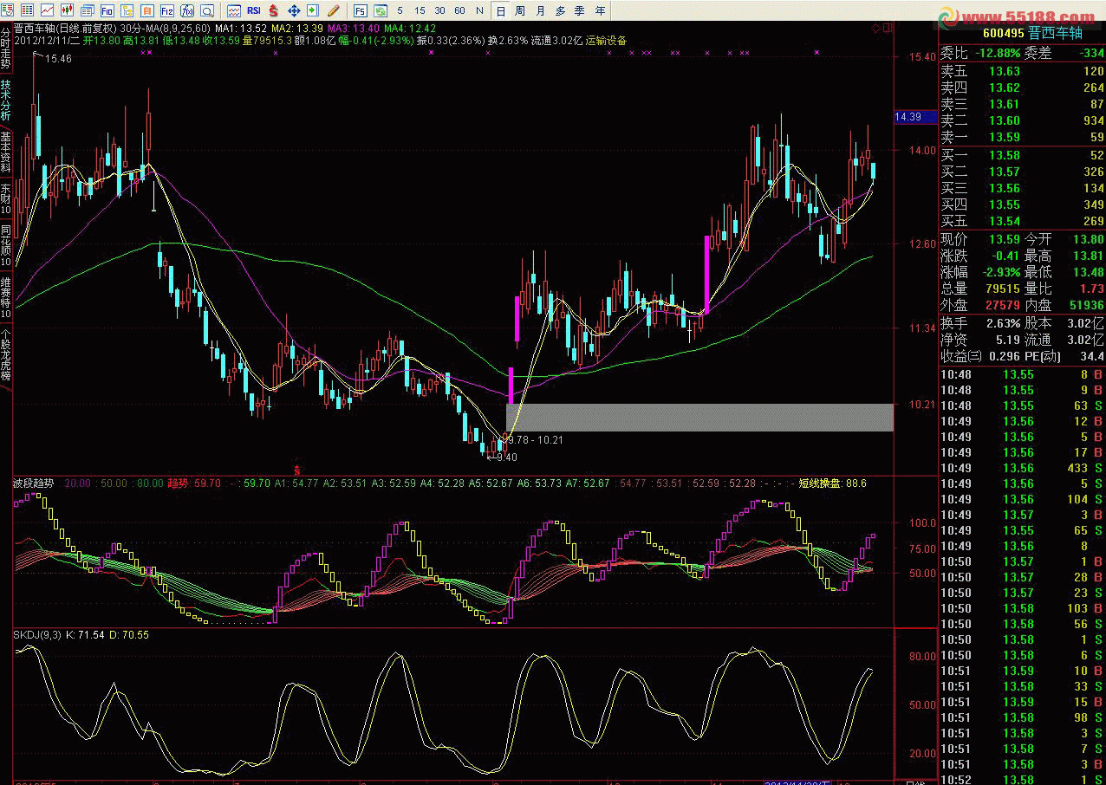Viewport: 1106px width, 785px height.
Task: Open the 个股龙虎榜 side tab
Action: coord(5,354)
